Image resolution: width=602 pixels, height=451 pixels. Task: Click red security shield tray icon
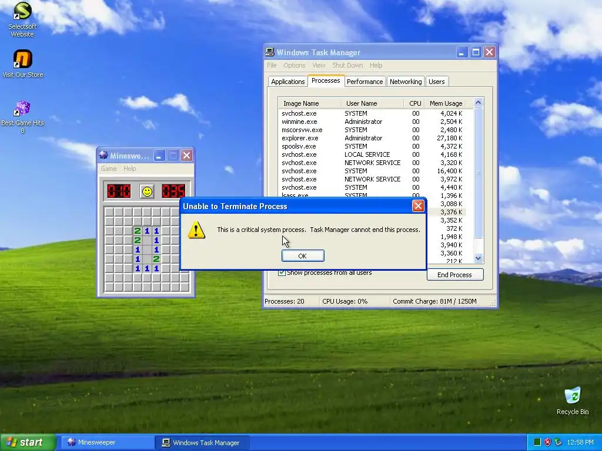(x=547, y=442)
